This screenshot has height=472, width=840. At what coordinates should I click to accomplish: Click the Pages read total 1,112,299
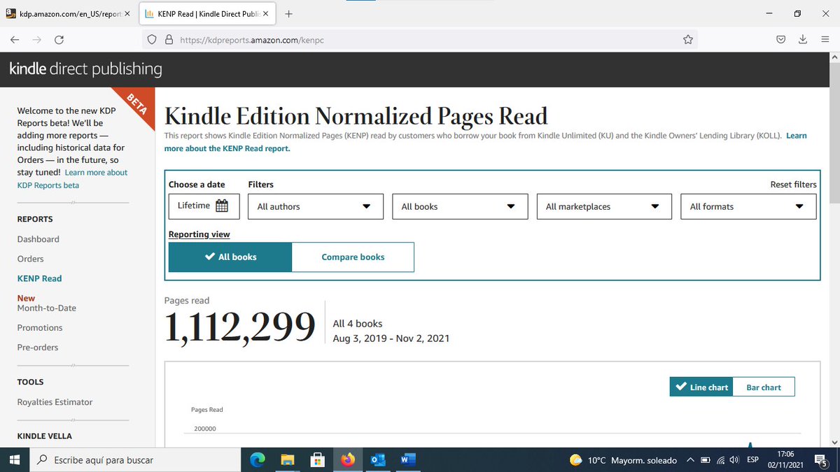coord(240,327)
